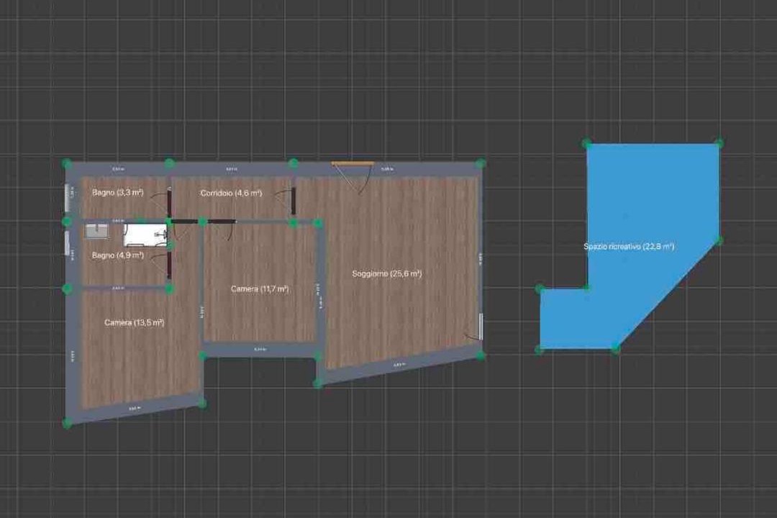This screenshot has width=777, height=518.
Task: Click the top-right corner handle of Spazio ricreativo
Action: (718, 144)
